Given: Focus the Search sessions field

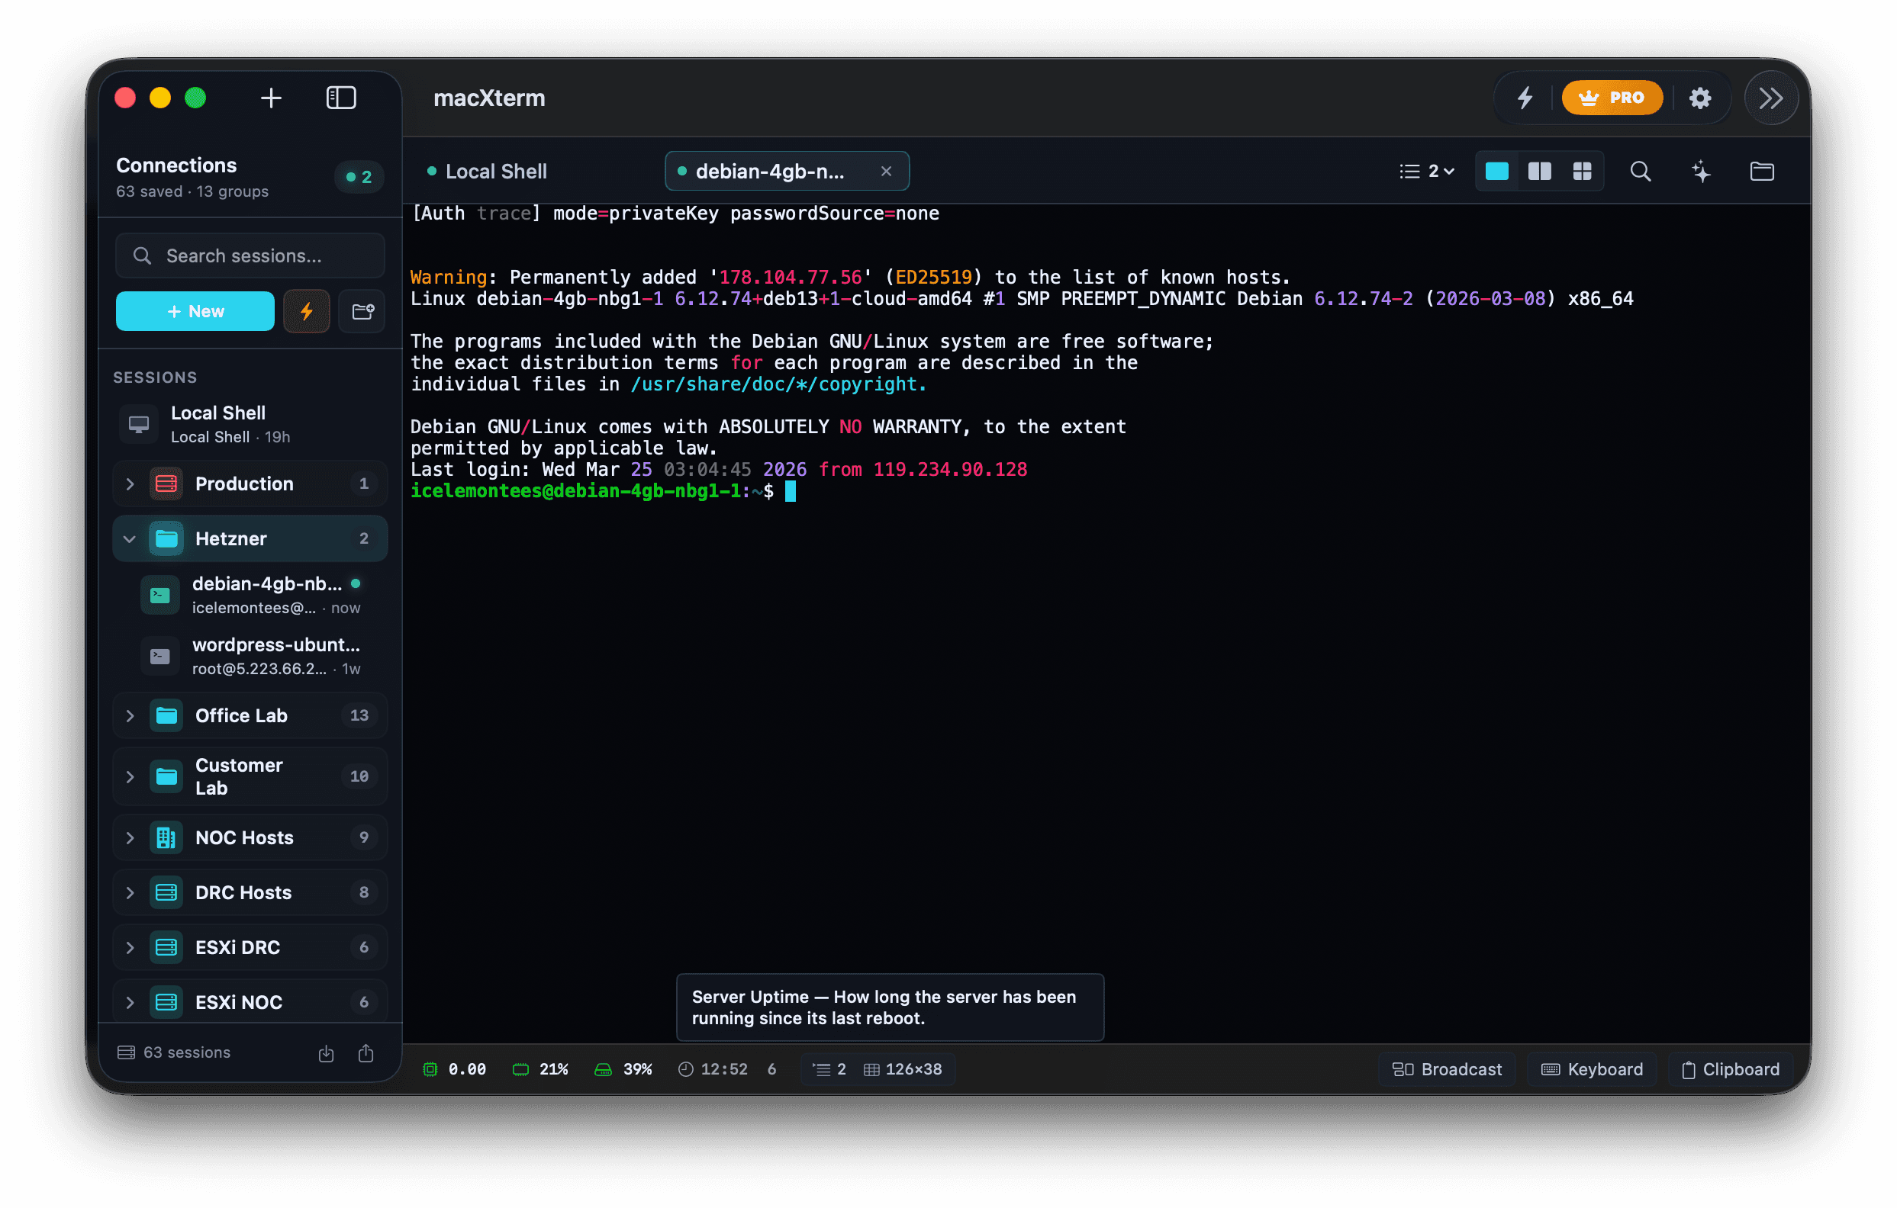Looking at the screenshot, I should click(x=250, y=255).
